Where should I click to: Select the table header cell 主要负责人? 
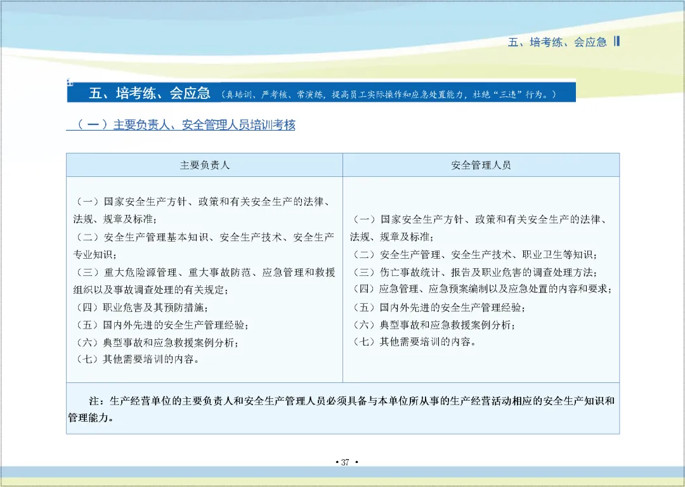tap(204, 165)
